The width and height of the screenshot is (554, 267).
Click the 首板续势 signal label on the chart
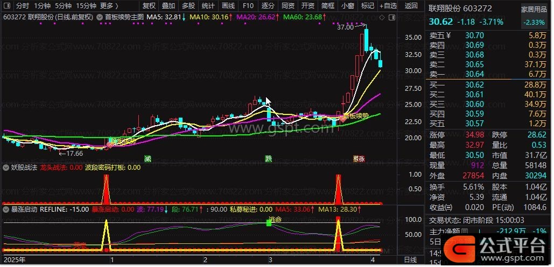point(356,116)
